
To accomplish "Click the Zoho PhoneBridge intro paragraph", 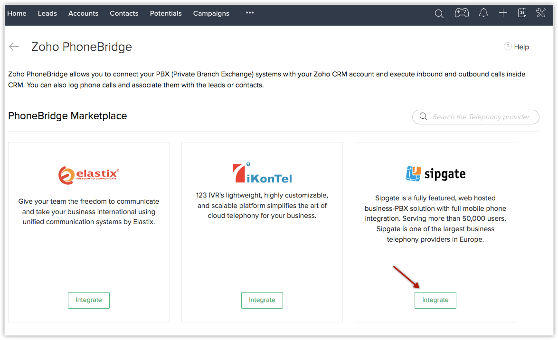I will (x=267, y=79).
